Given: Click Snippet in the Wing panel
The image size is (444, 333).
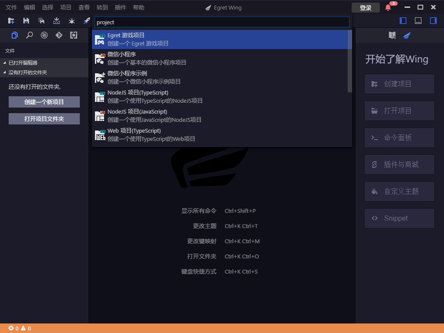Looking at the screenshot, I should click(399, 219).
